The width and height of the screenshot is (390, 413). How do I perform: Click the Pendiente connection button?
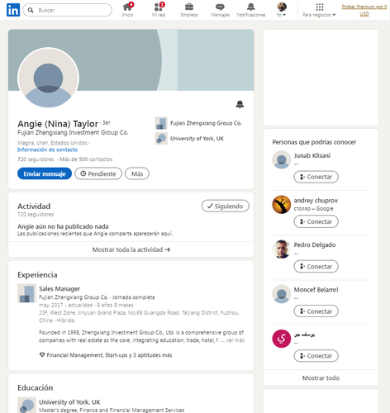point(98,173)
